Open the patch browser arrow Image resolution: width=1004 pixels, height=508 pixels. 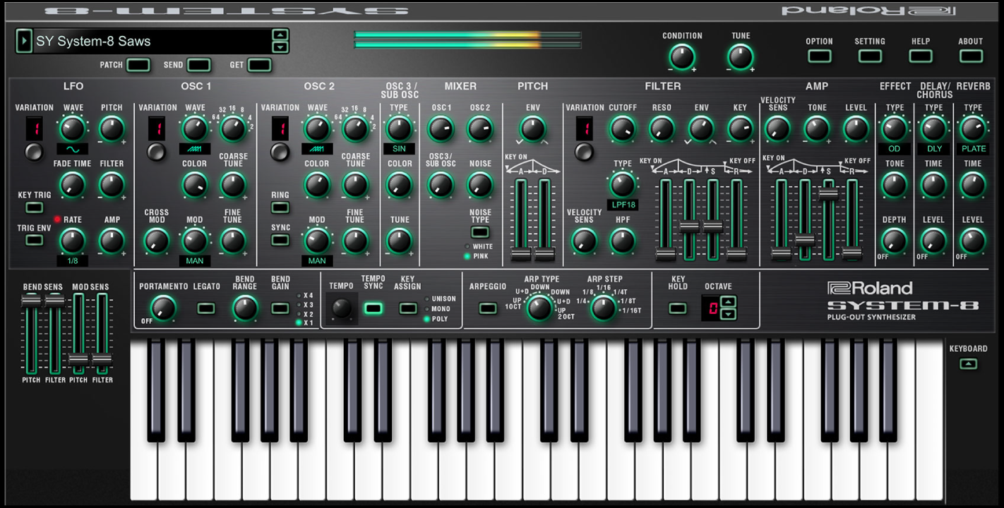coord(24,41)
